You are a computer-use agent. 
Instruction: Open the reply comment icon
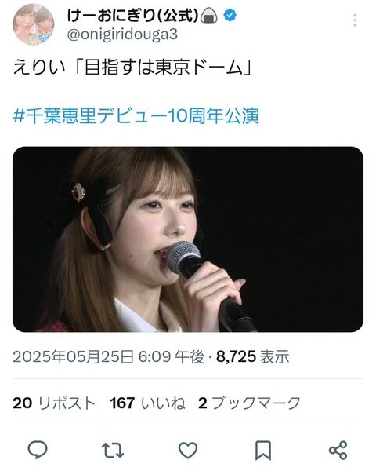coord(38,450)
